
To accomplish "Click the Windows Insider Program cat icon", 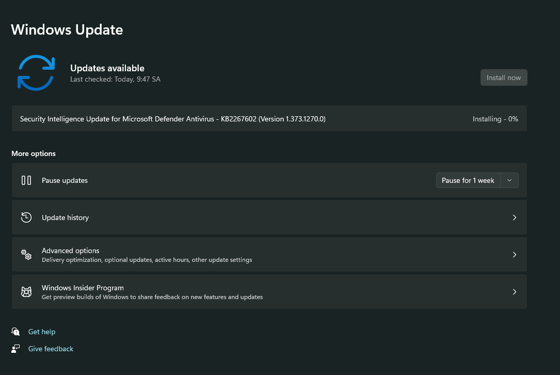I will (x=26, y=292).
